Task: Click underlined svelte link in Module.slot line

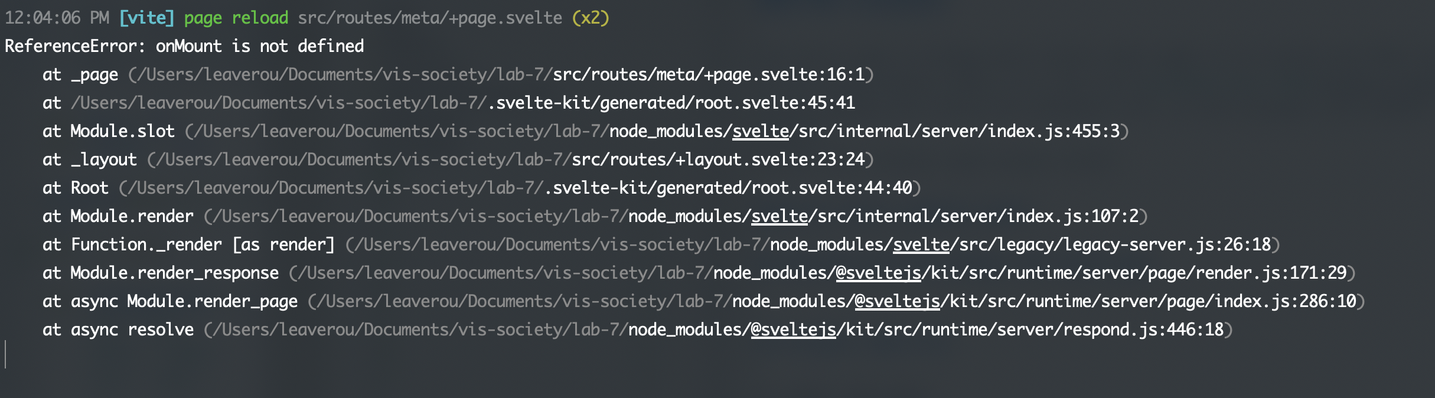Action: [x=760, y=132]
